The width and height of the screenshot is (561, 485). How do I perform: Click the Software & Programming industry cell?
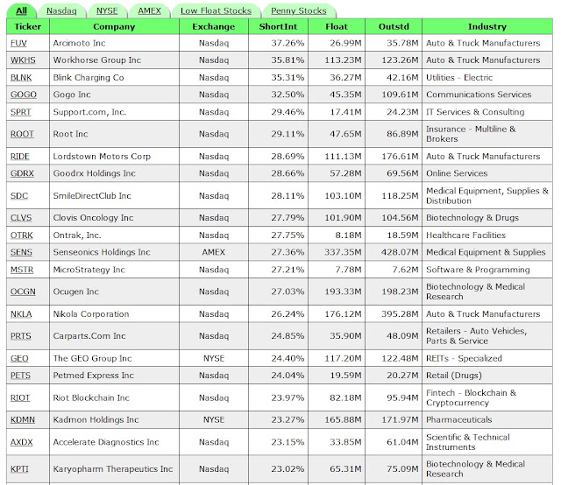point(487,270)
